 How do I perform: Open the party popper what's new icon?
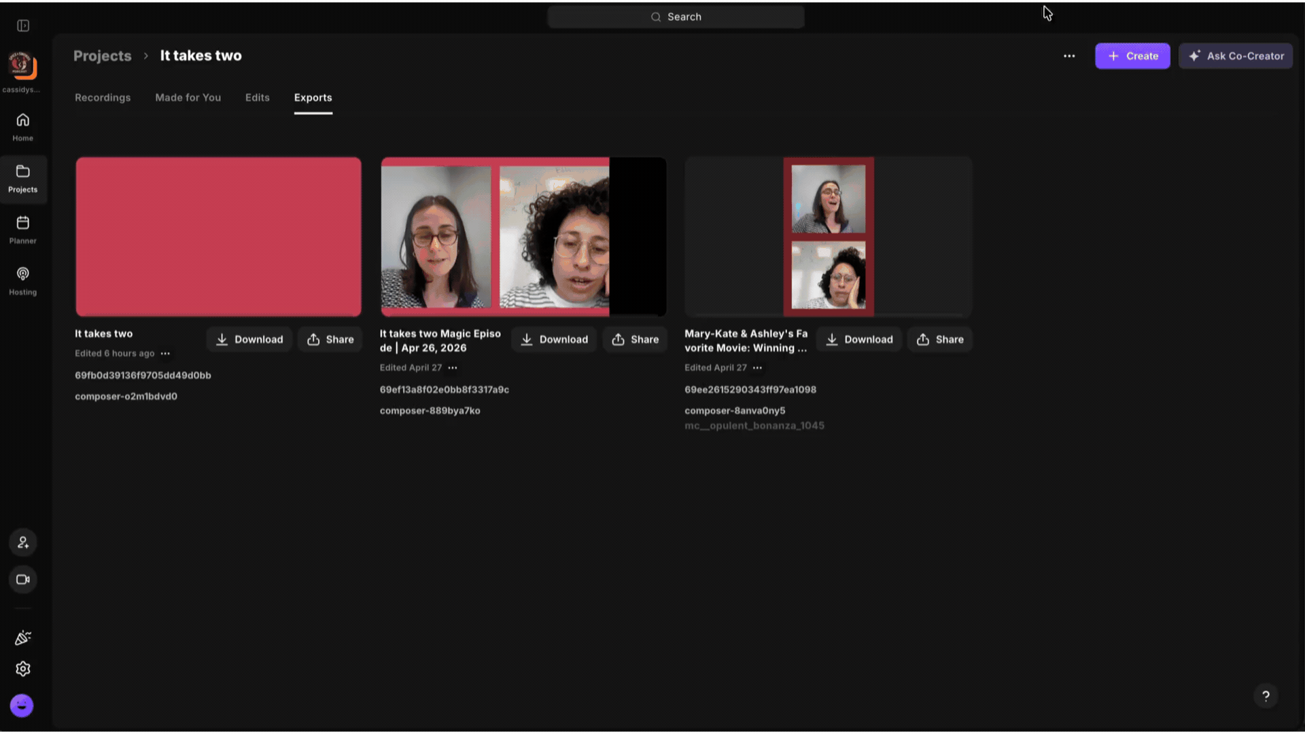22,637
